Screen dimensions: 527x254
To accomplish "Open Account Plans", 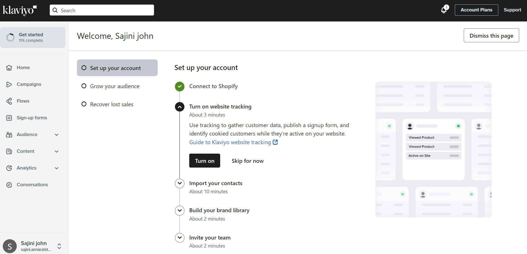I will 476,10.
